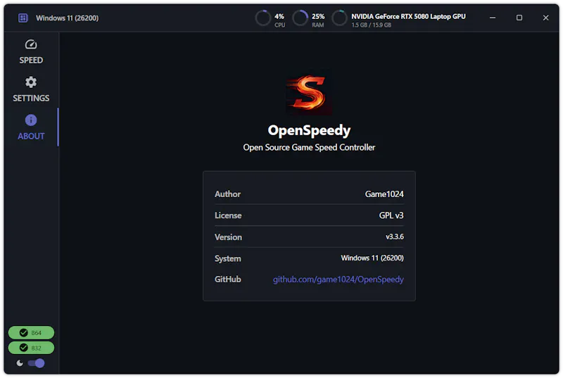Click "NVIDIA GeForce RTX 5080 Laptop GPU" label
Viewport: 563px width, 378px height.
[x=408, y=16]
